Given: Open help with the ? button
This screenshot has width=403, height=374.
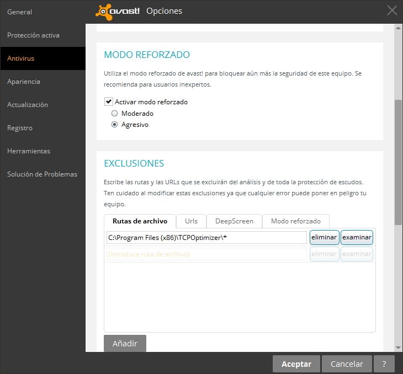Looking at the screenshot, I should click(x=384, y=364).
